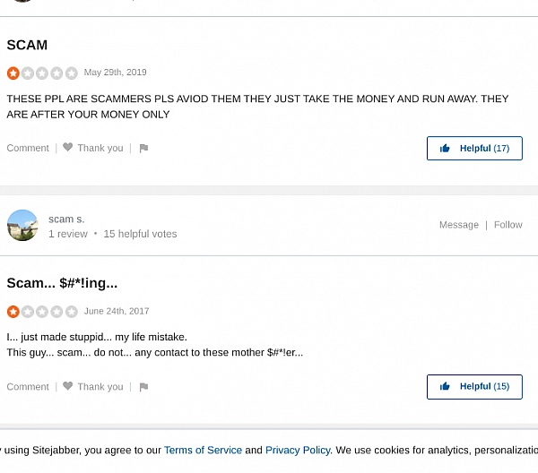Click thumbs-up icon in Helpful (15) button
Image resolution: width=538 pixels, height=473 pixels.
tap(445, 386)
